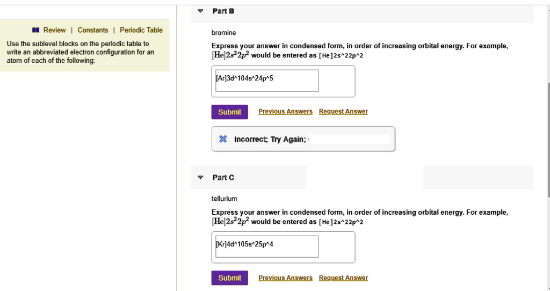Screen dimensions: 550x291
Task: Click the Review book icon
Action: 36,31
